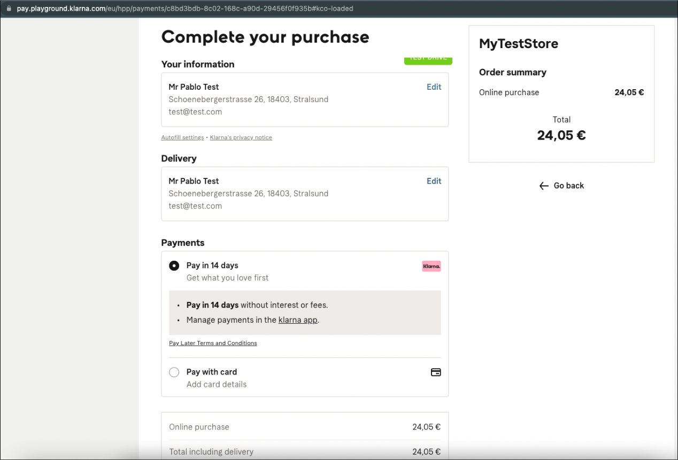678x460 pixels.
Task: Click the Go back text
Action: (x=568, y=186)
